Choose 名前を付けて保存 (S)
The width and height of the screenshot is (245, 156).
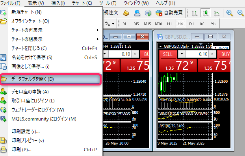pos(51,58)
